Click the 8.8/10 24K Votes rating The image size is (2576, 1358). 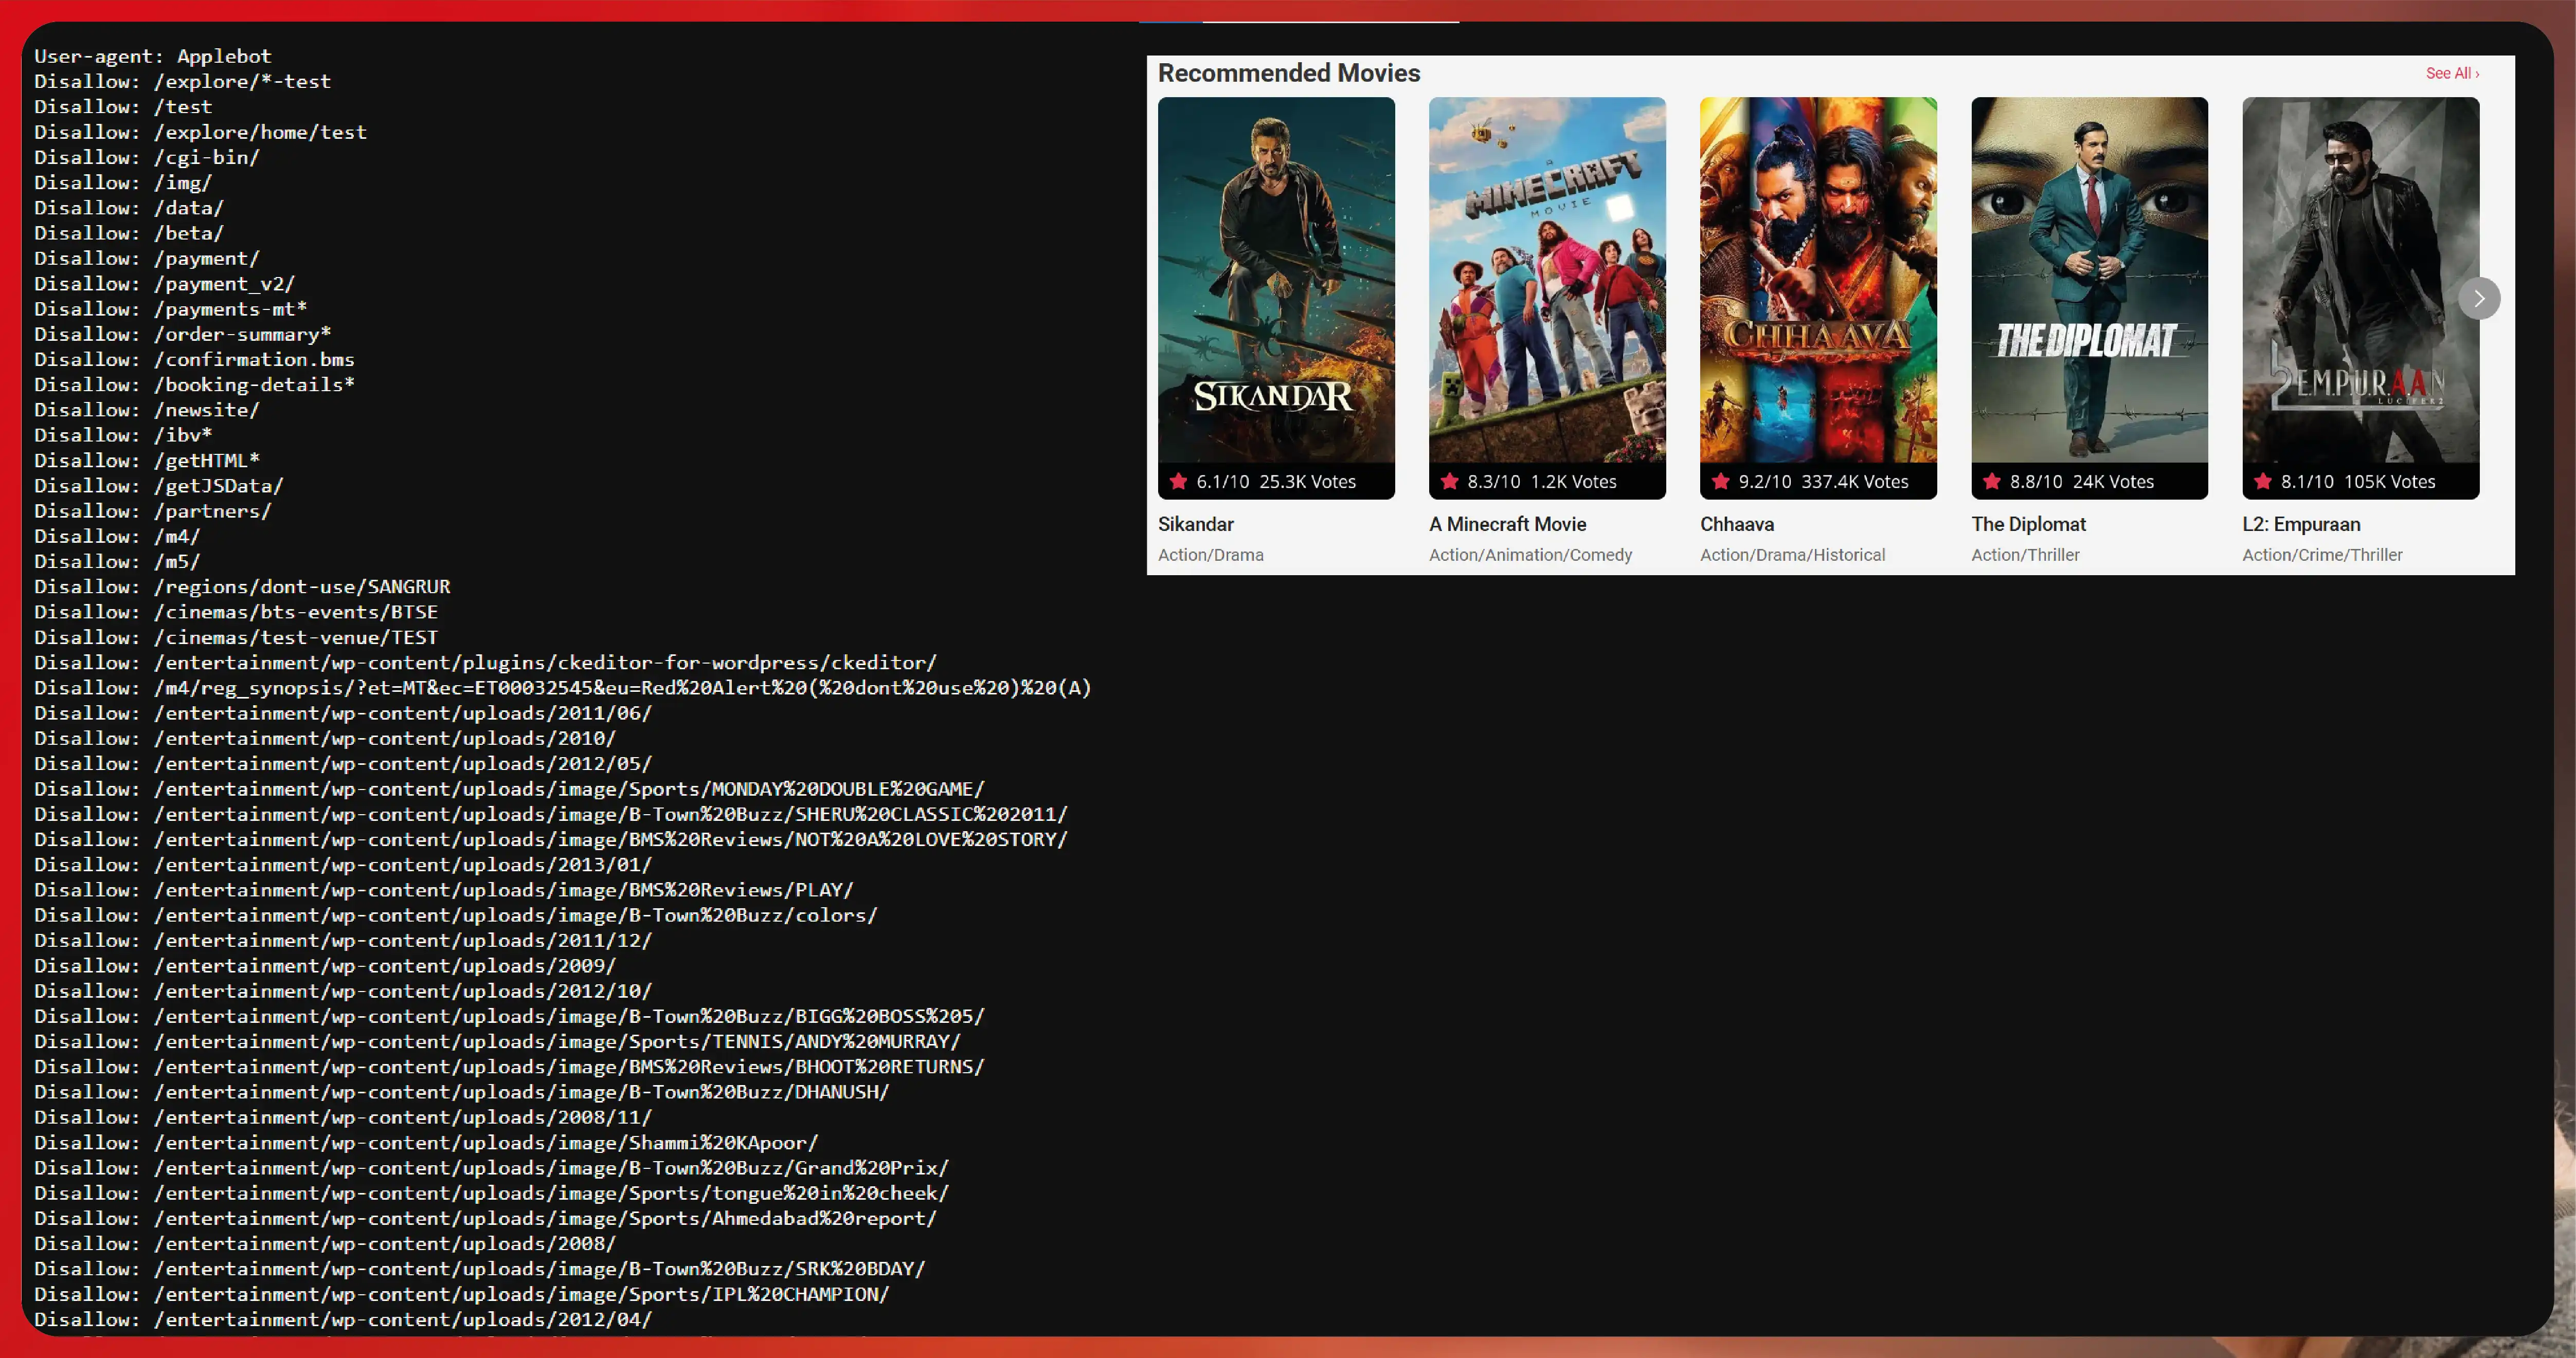[2081, 482]
